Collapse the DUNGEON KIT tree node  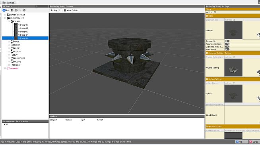pyautogui.click(x=5, y=18)
